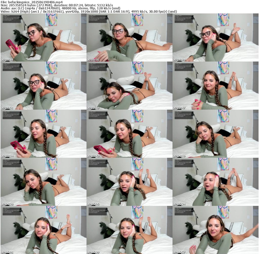Image resolution: width=259 pixels, height=254 pixels.
Task: Click the 00:03:42 frame thumbnail
Action: tap(129, 134)
